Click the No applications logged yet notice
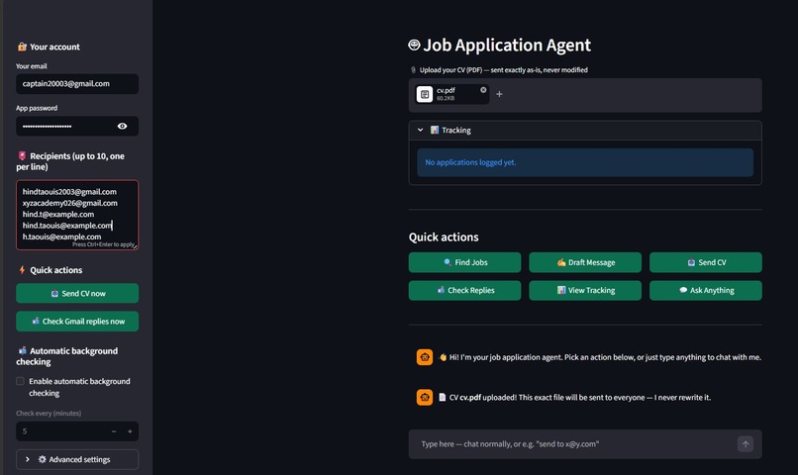 click(585, 162)
